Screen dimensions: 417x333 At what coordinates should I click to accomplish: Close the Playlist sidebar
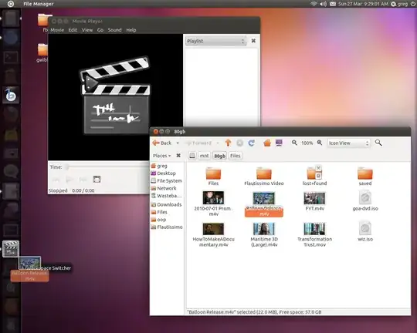pos(253,41)
